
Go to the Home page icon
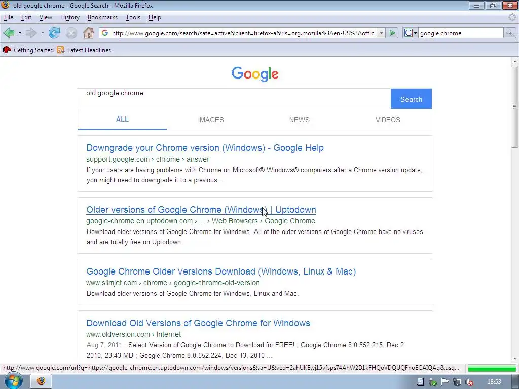[88, 33]
